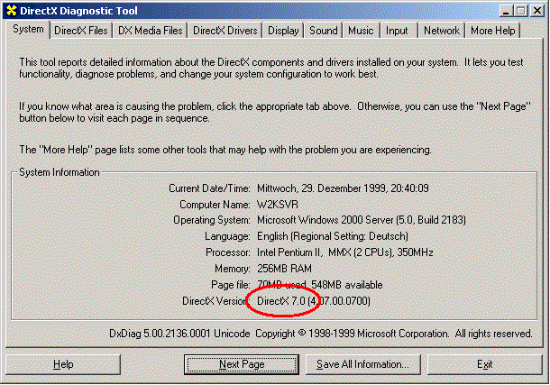Switch to the Input tab
This screenshot has height=385, width=550.
coord(397,31)
